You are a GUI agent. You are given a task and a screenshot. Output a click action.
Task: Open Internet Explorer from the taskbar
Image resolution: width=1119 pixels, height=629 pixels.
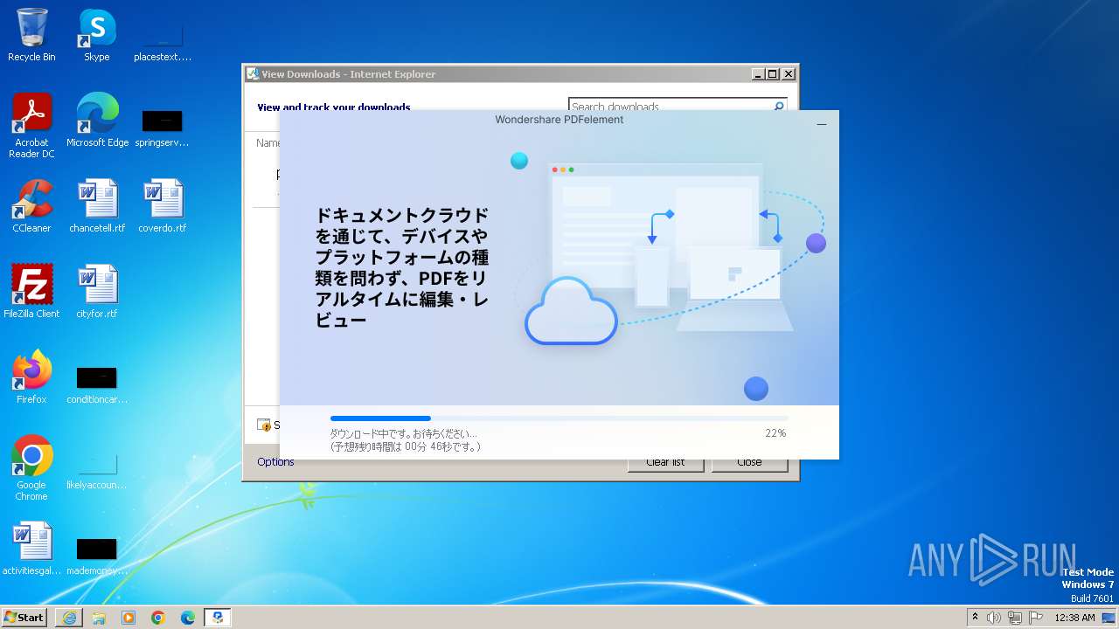[x=69, y=618]
